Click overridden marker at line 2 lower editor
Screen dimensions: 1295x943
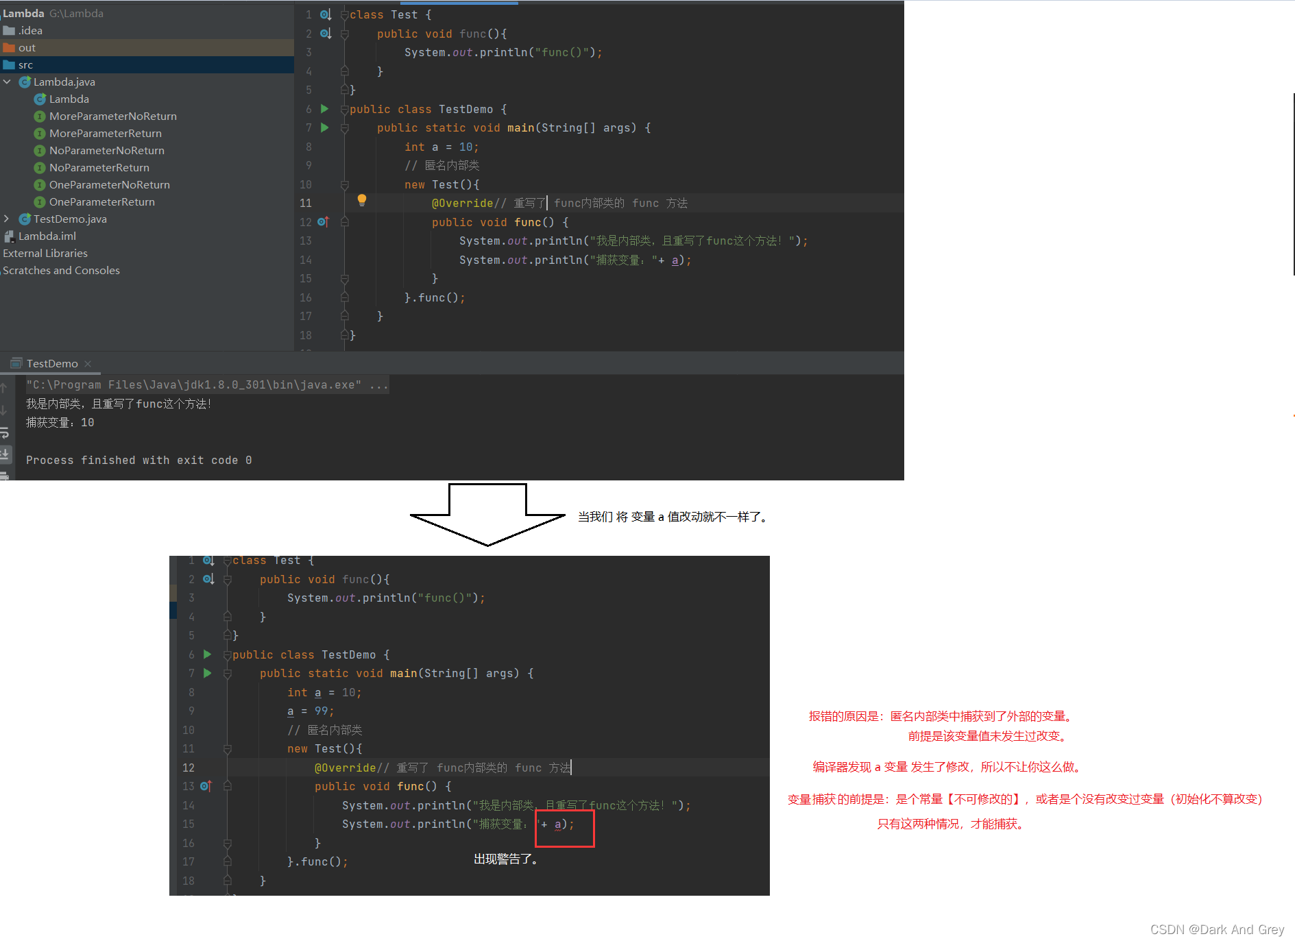click(208, 579)
